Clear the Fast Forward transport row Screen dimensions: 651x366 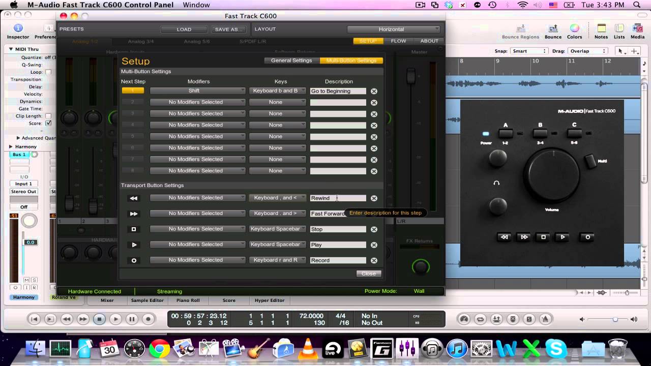point(374,213)
